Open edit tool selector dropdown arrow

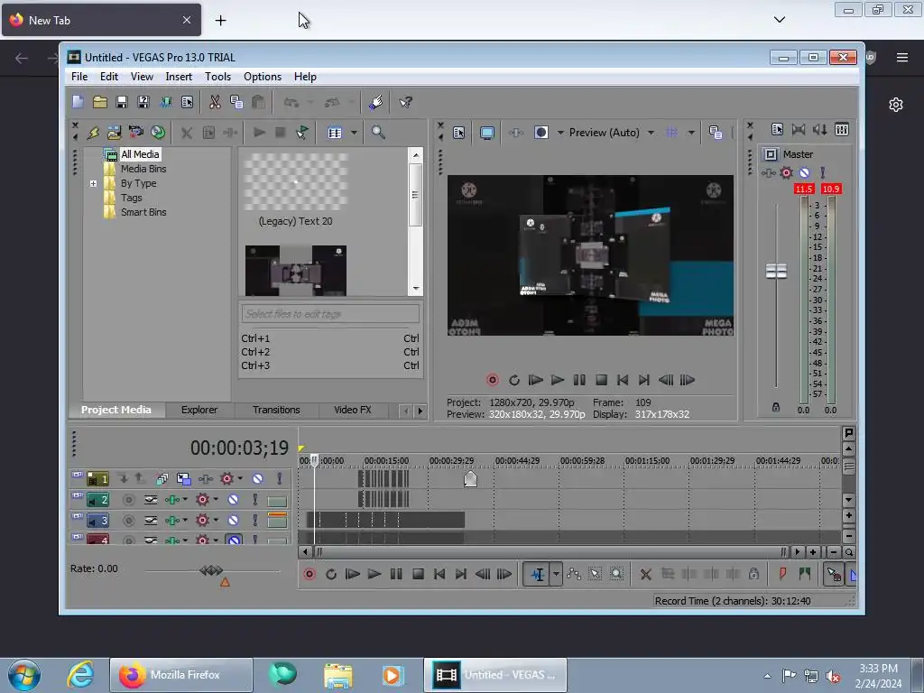pos(556,574)
